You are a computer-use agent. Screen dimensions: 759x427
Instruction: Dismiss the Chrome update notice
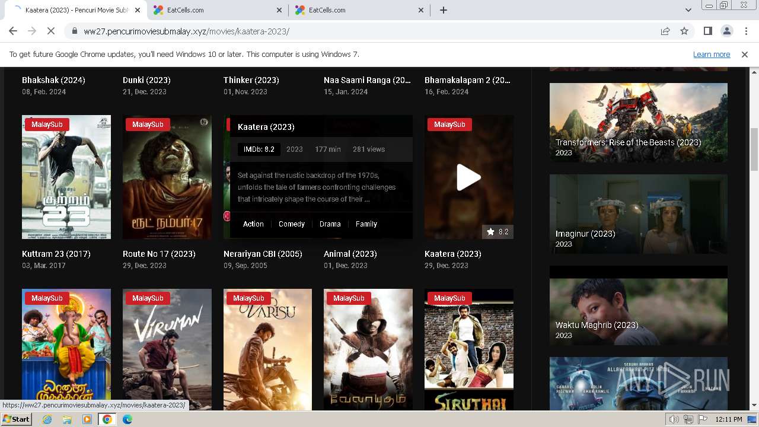[x=745, y=54]
